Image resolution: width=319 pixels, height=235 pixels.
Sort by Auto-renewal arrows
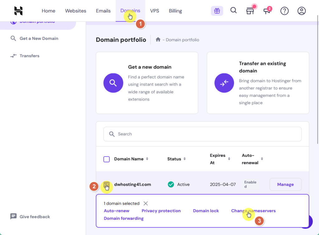pos(262,159)
